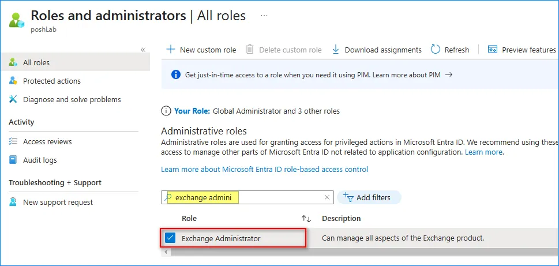Click the Audit logs book icon
The width and height of the screenshot is (559, 266).
click(x=13, y=160)
